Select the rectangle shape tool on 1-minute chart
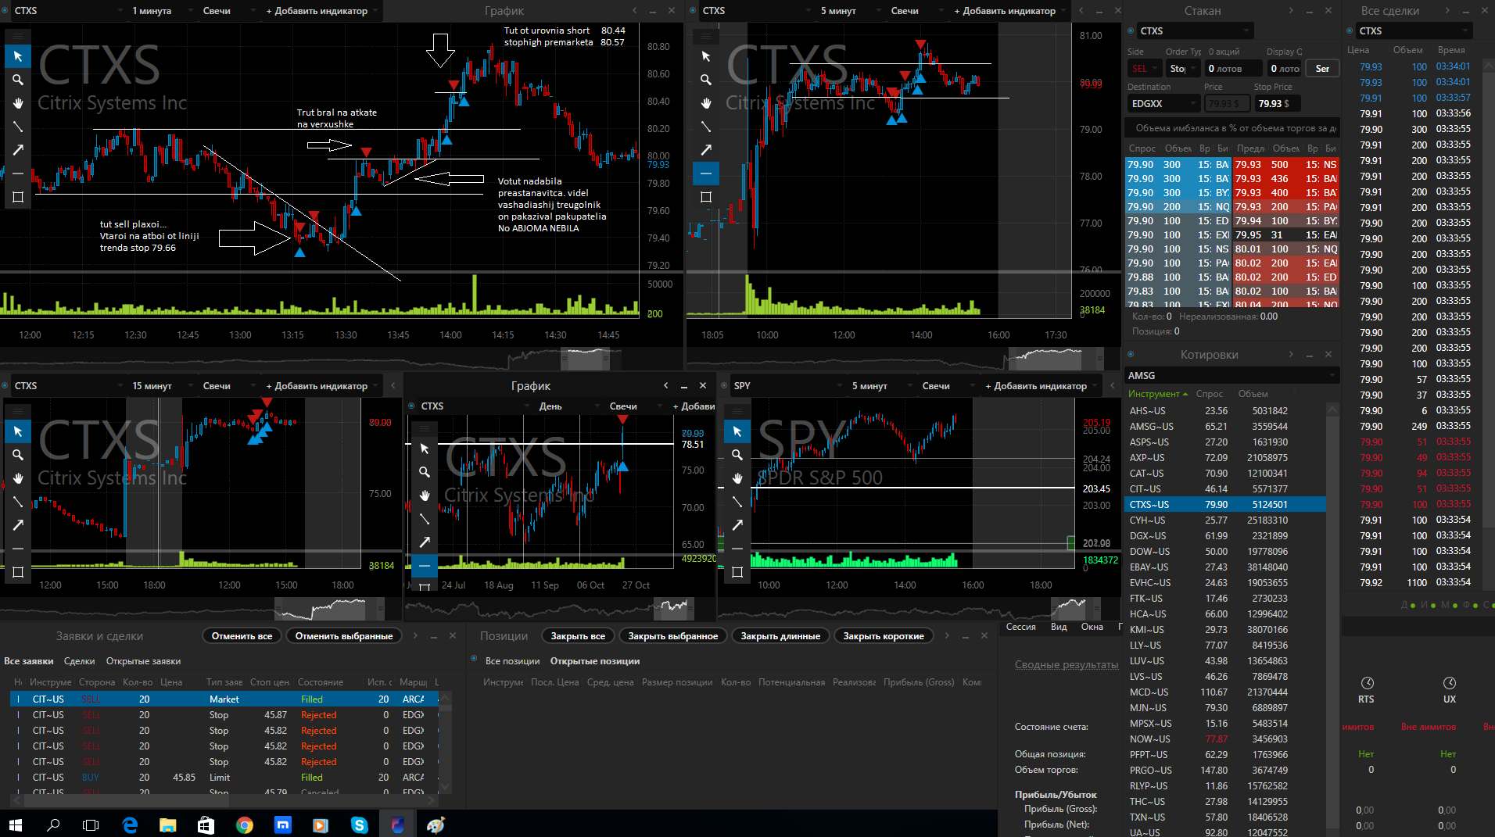This screenshot has width=1495, height=837. click(x=18, y=197)
